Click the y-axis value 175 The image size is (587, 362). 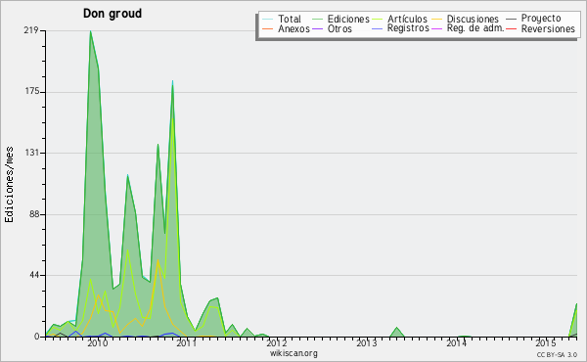(x=31, y=92)
